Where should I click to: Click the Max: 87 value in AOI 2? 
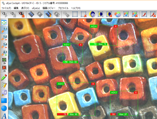[123, 114]
